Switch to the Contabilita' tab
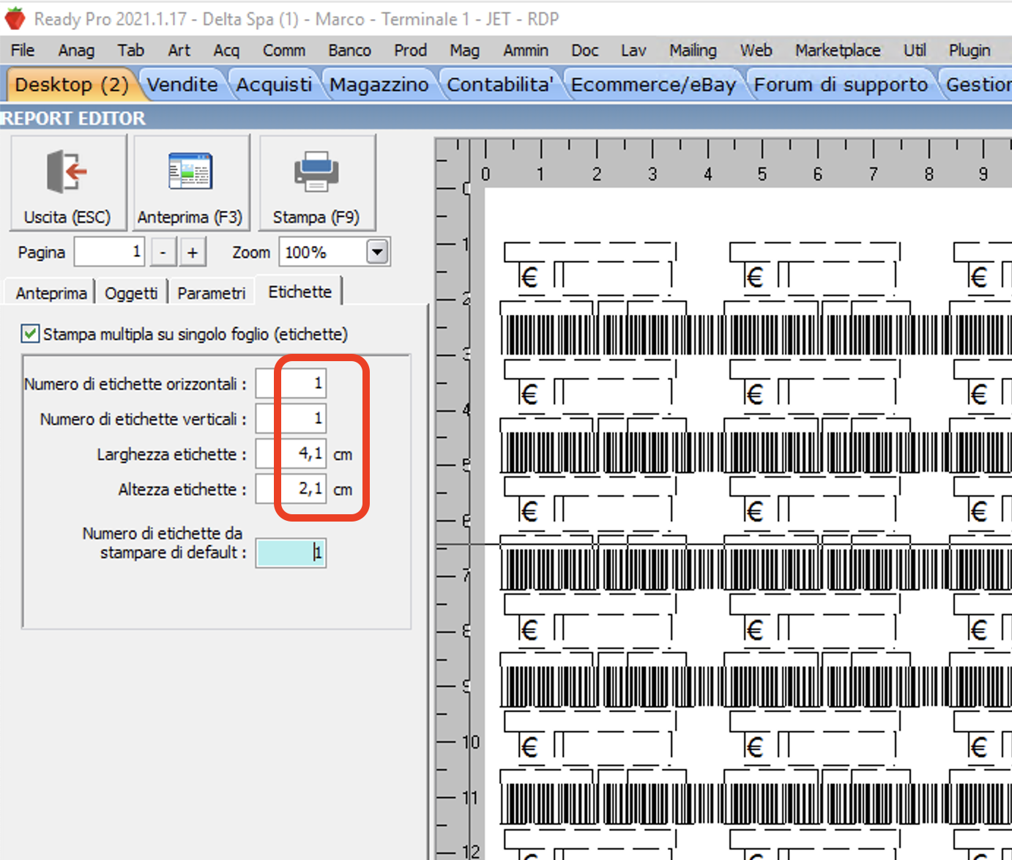This screenshot has width=1012, height=860. pos(500,85)
